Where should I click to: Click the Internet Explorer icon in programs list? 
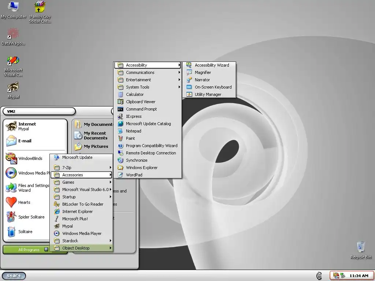57,211
